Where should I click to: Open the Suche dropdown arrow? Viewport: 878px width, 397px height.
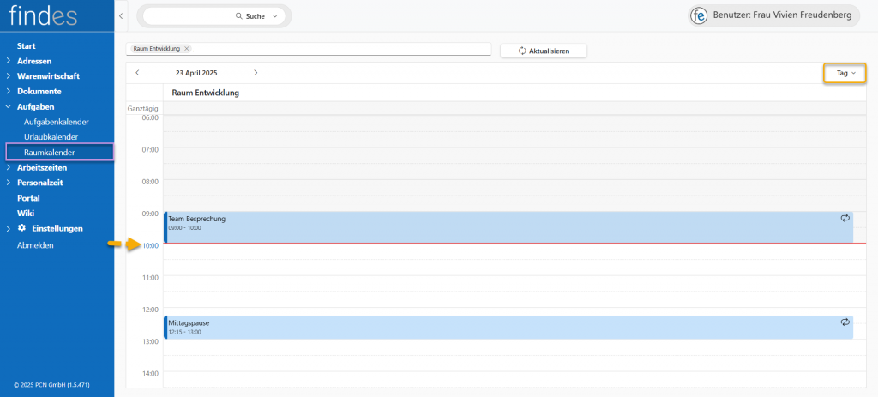pos(274,16)
